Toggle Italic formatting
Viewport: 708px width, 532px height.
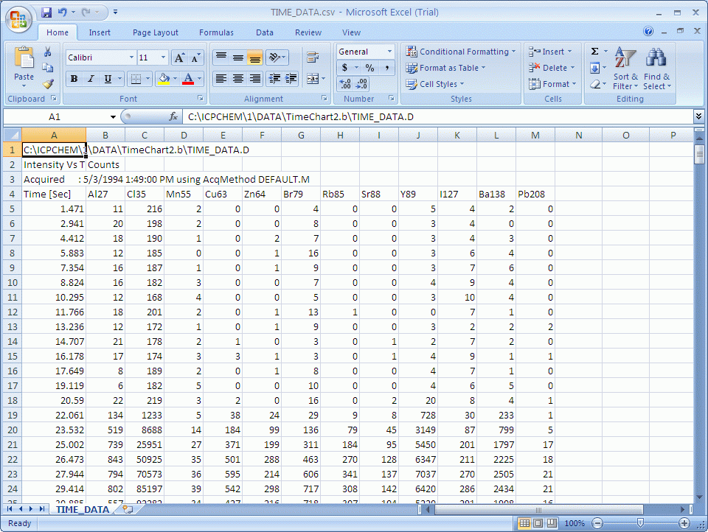click(x=91, y=79)
